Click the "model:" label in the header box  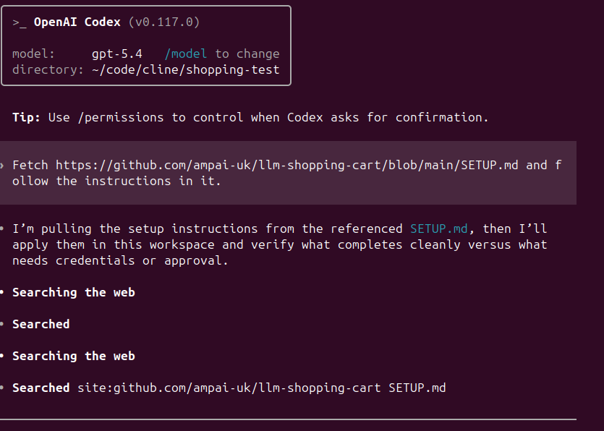tap(34, 54)
